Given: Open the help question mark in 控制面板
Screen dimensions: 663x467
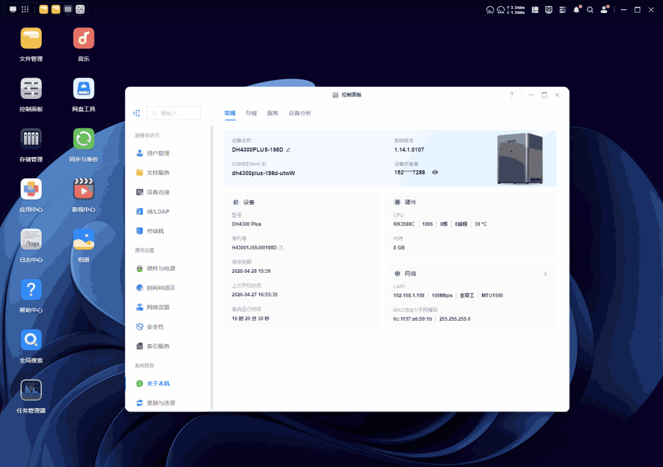Looking at the screenshot, I should (x=511, y=95).
